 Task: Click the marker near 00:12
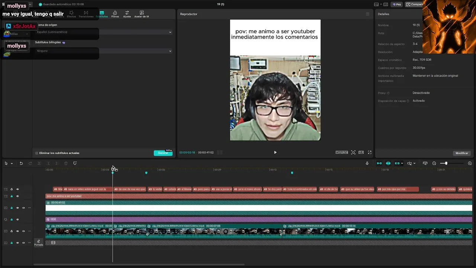coord(292,173)
